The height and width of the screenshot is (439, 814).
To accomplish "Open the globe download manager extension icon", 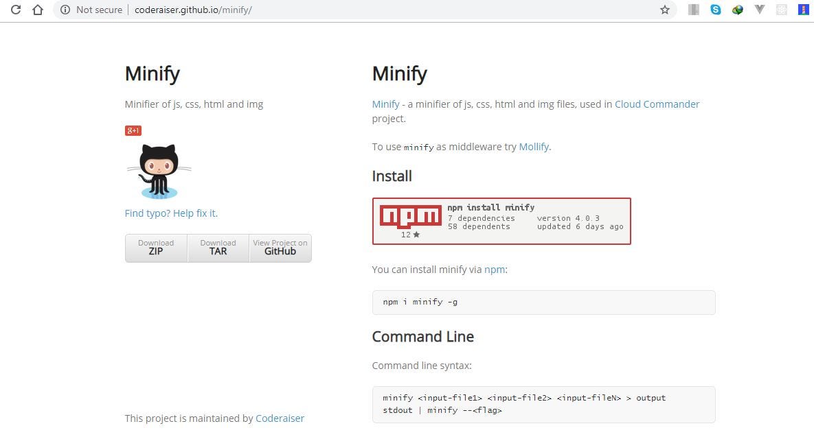I will [737, 10].
